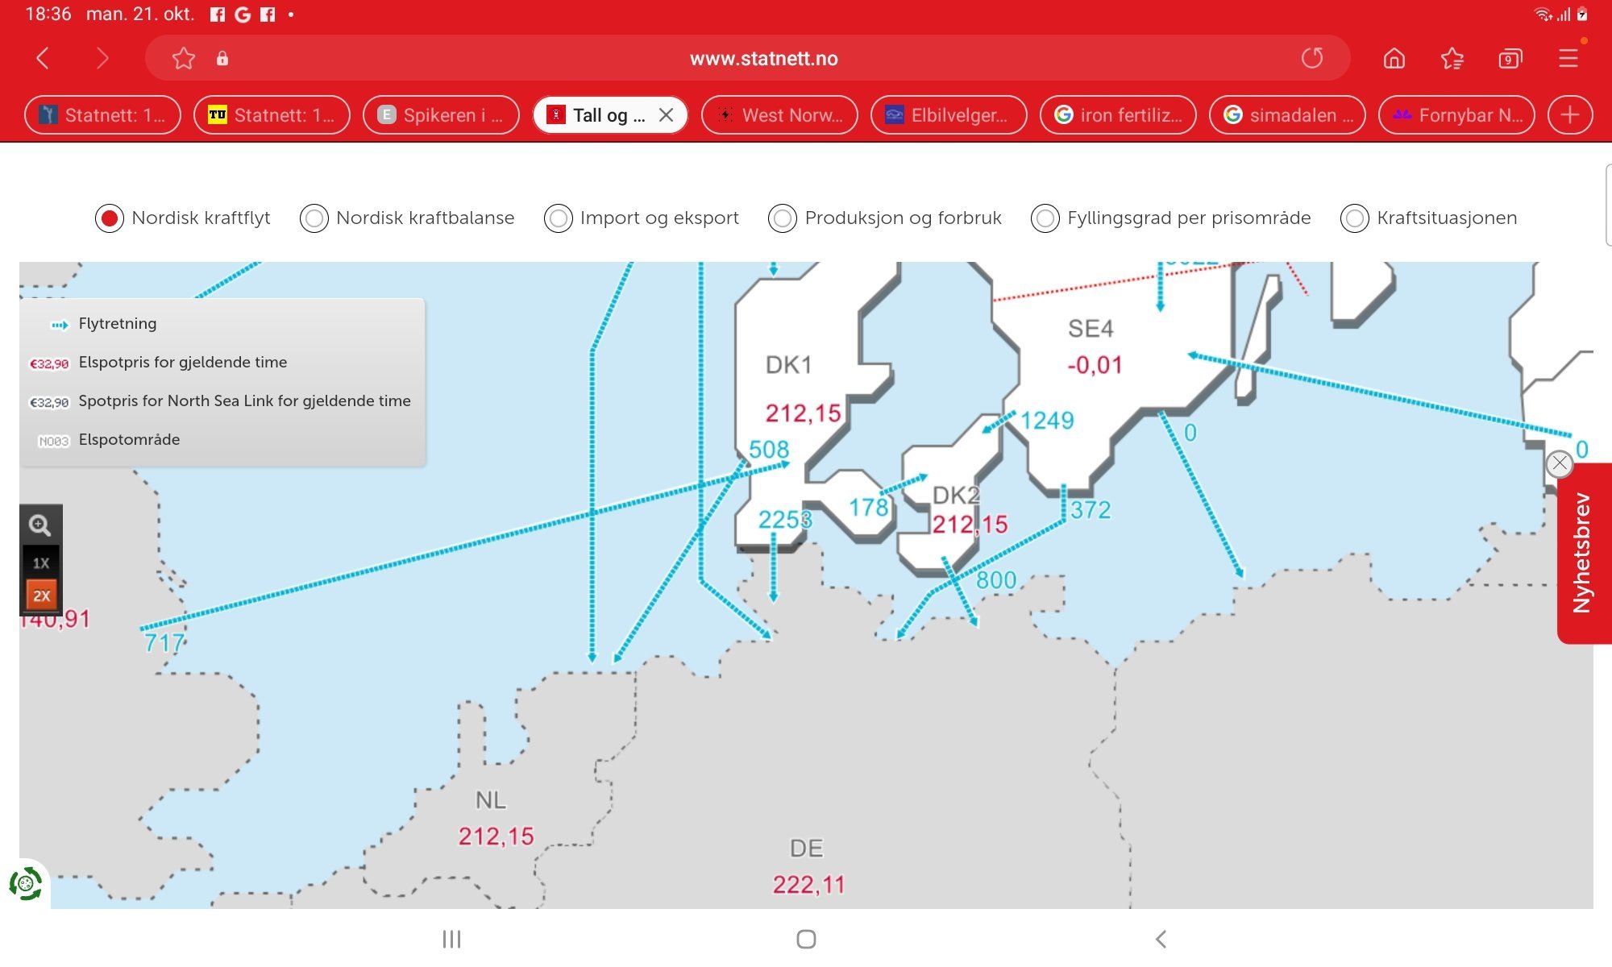The height and width of the screenshot is (967, 1612).
Task: Reload the page with refresh icon
Action: [1312, 58]
